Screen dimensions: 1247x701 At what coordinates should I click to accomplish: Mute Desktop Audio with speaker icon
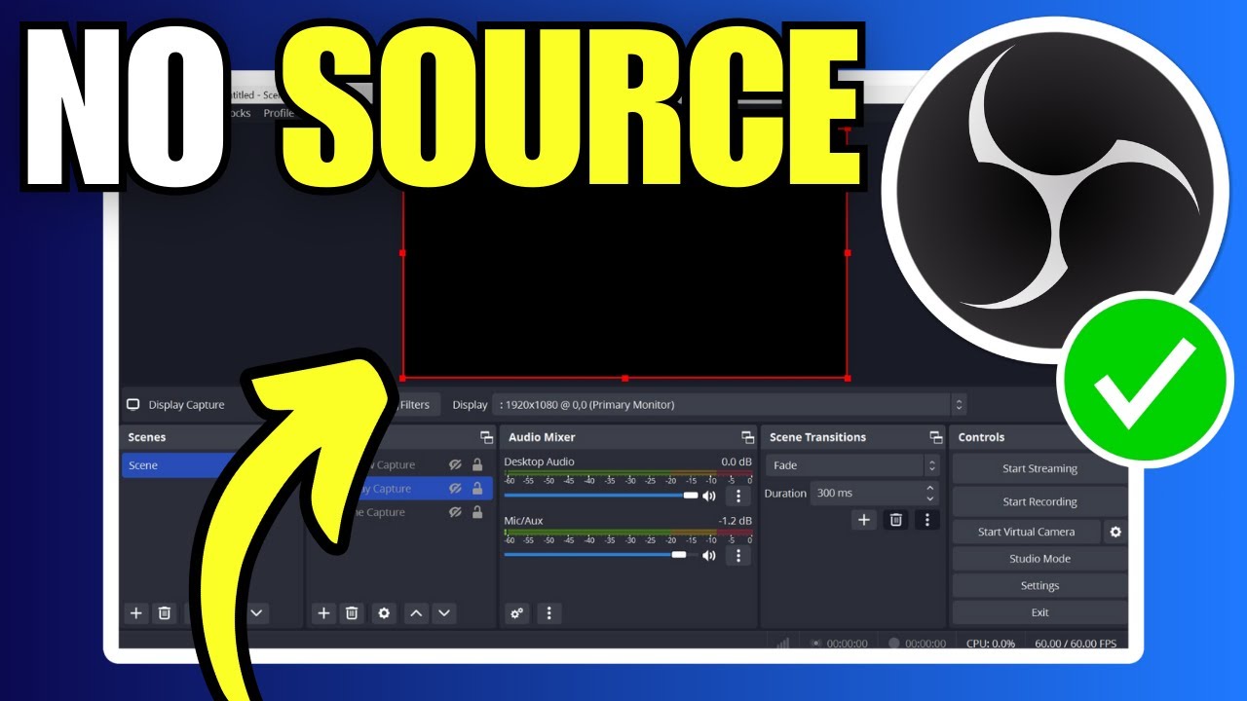[x=709, y=496]
